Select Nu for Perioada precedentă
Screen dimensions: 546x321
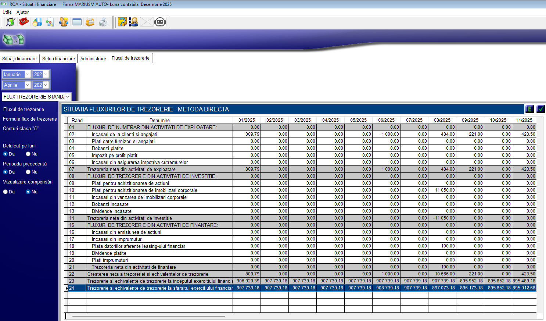coord(28,172)
